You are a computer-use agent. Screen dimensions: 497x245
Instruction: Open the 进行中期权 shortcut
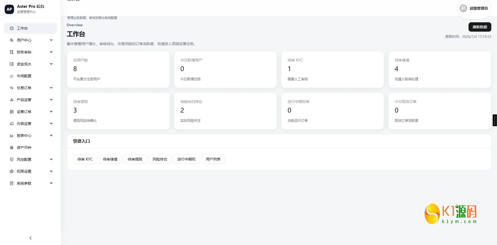(x=186, y=159)
